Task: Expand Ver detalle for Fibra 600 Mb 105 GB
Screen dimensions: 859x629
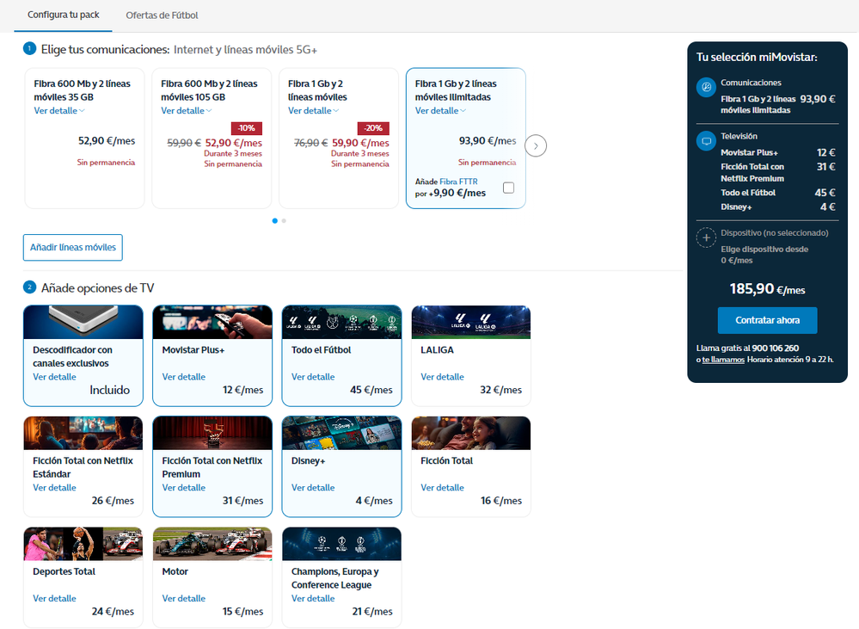Action: (x=187, y=111)
